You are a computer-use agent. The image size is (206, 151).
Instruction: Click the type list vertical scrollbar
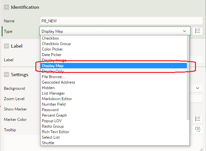point(188,78)
